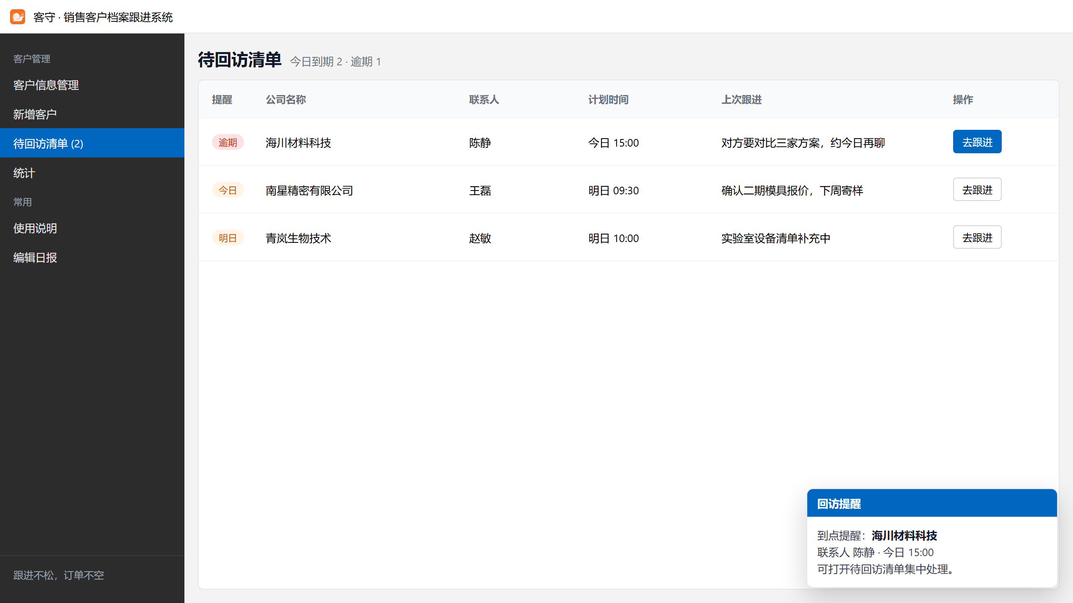1073x603 pixels.
Task: Click contact name 赵敏
Action: point(480,238)
